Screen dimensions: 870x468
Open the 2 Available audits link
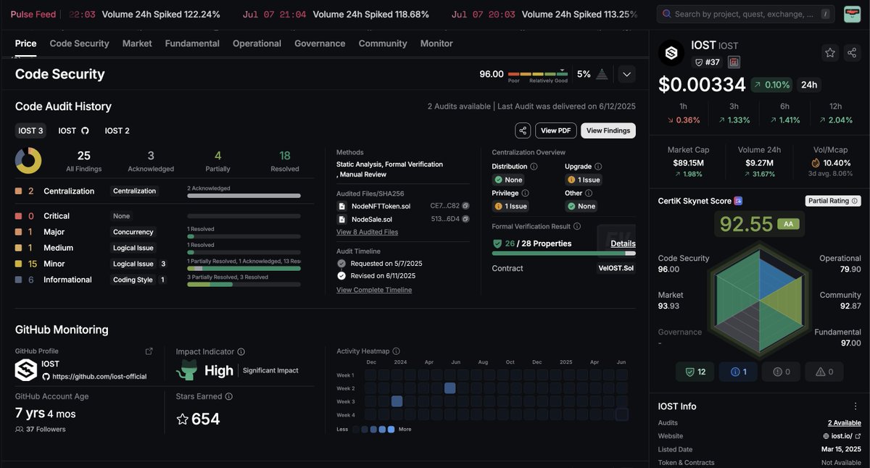[845, 422]
